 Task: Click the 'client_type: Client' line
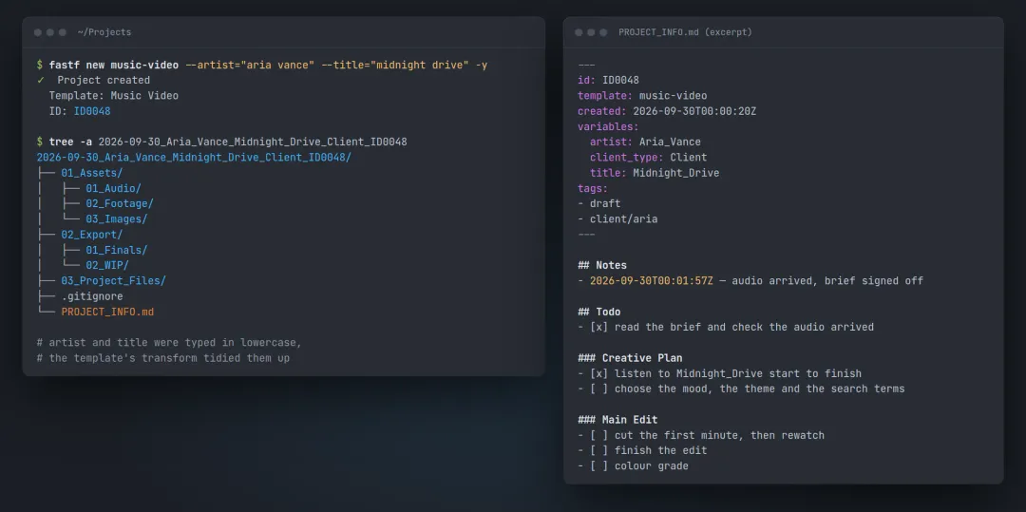(649, 158)
